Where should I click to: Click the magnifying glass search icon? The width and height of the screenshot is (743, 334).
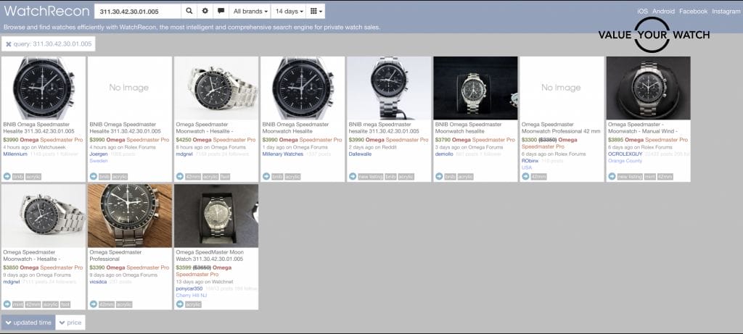189,12
